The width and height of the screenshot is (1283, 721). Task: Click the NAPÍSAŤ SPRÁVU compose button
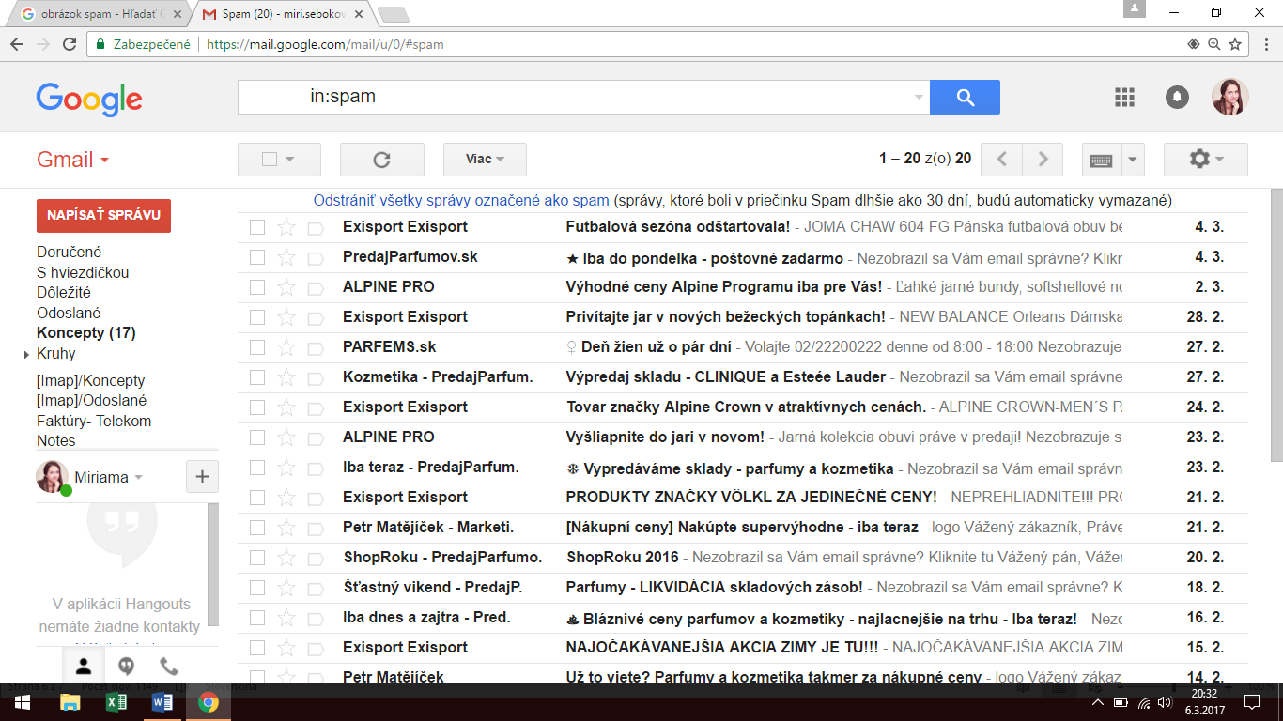tap(103, 215)
